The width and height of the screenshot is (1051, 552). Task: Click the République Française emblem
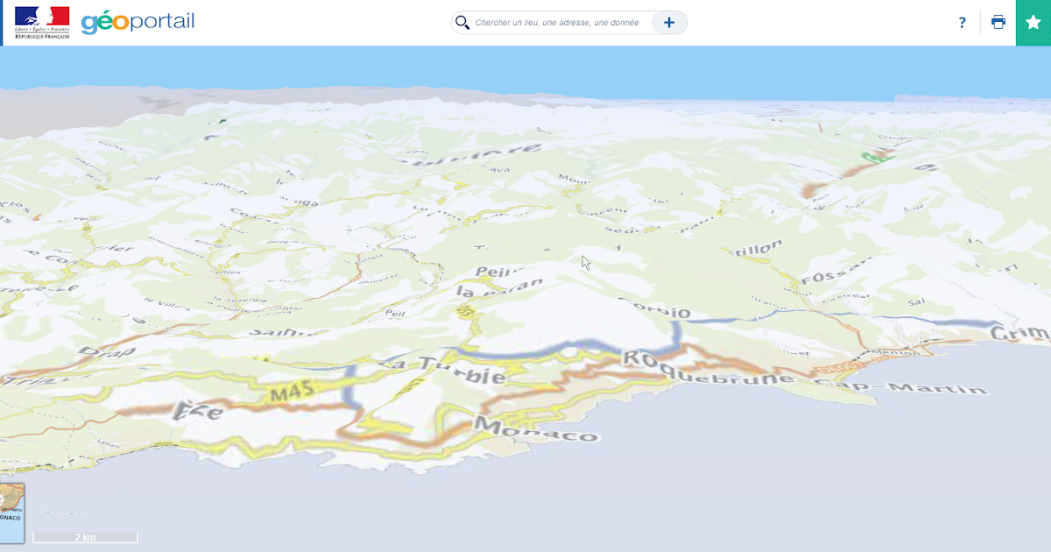(42, 23)
